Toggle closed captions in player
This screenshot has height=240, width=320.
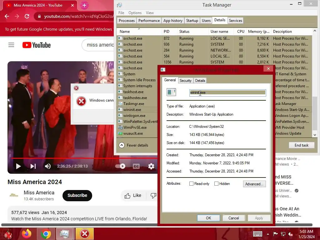(x=136, y=166)
